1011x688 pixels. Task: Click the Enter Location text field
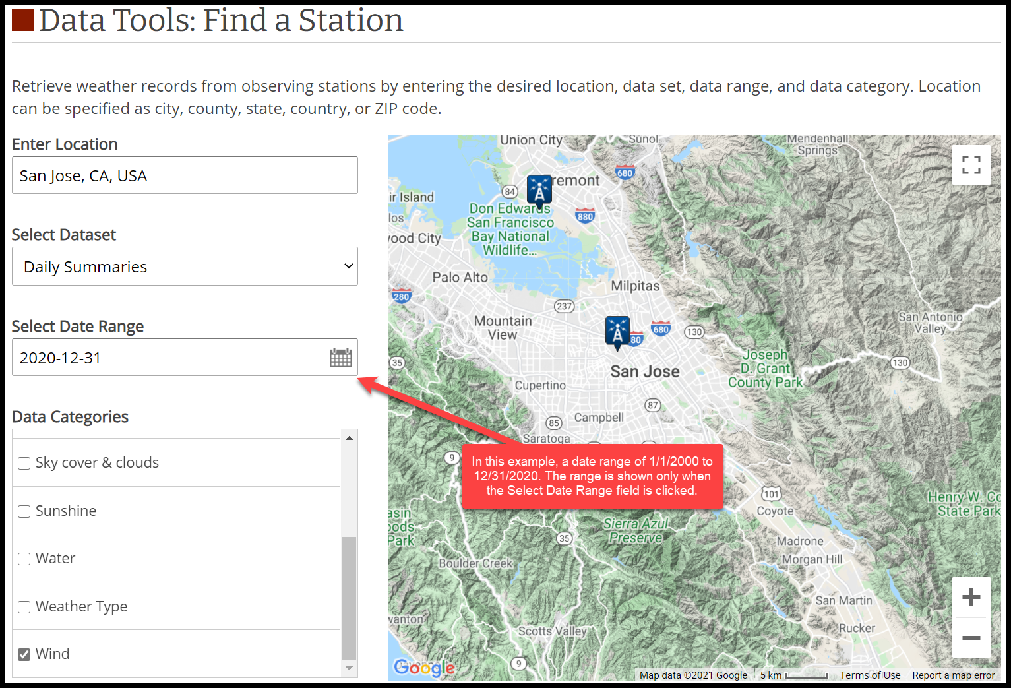185,175
